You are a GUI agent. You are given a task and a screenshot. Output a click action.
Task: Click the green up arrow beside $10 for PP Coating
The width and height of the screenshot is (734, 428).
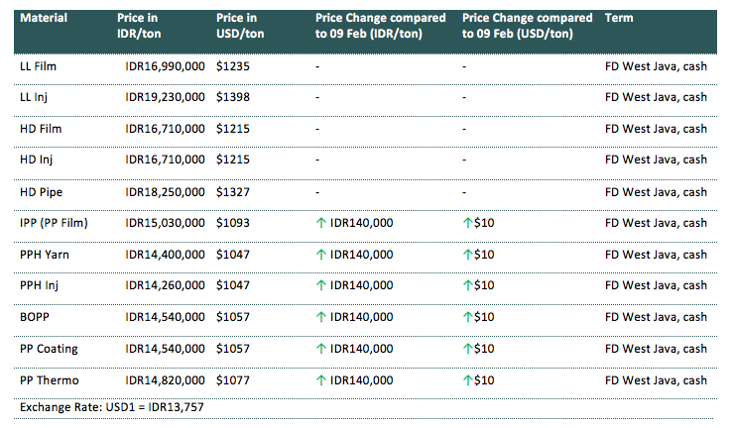tap(468, 349)
